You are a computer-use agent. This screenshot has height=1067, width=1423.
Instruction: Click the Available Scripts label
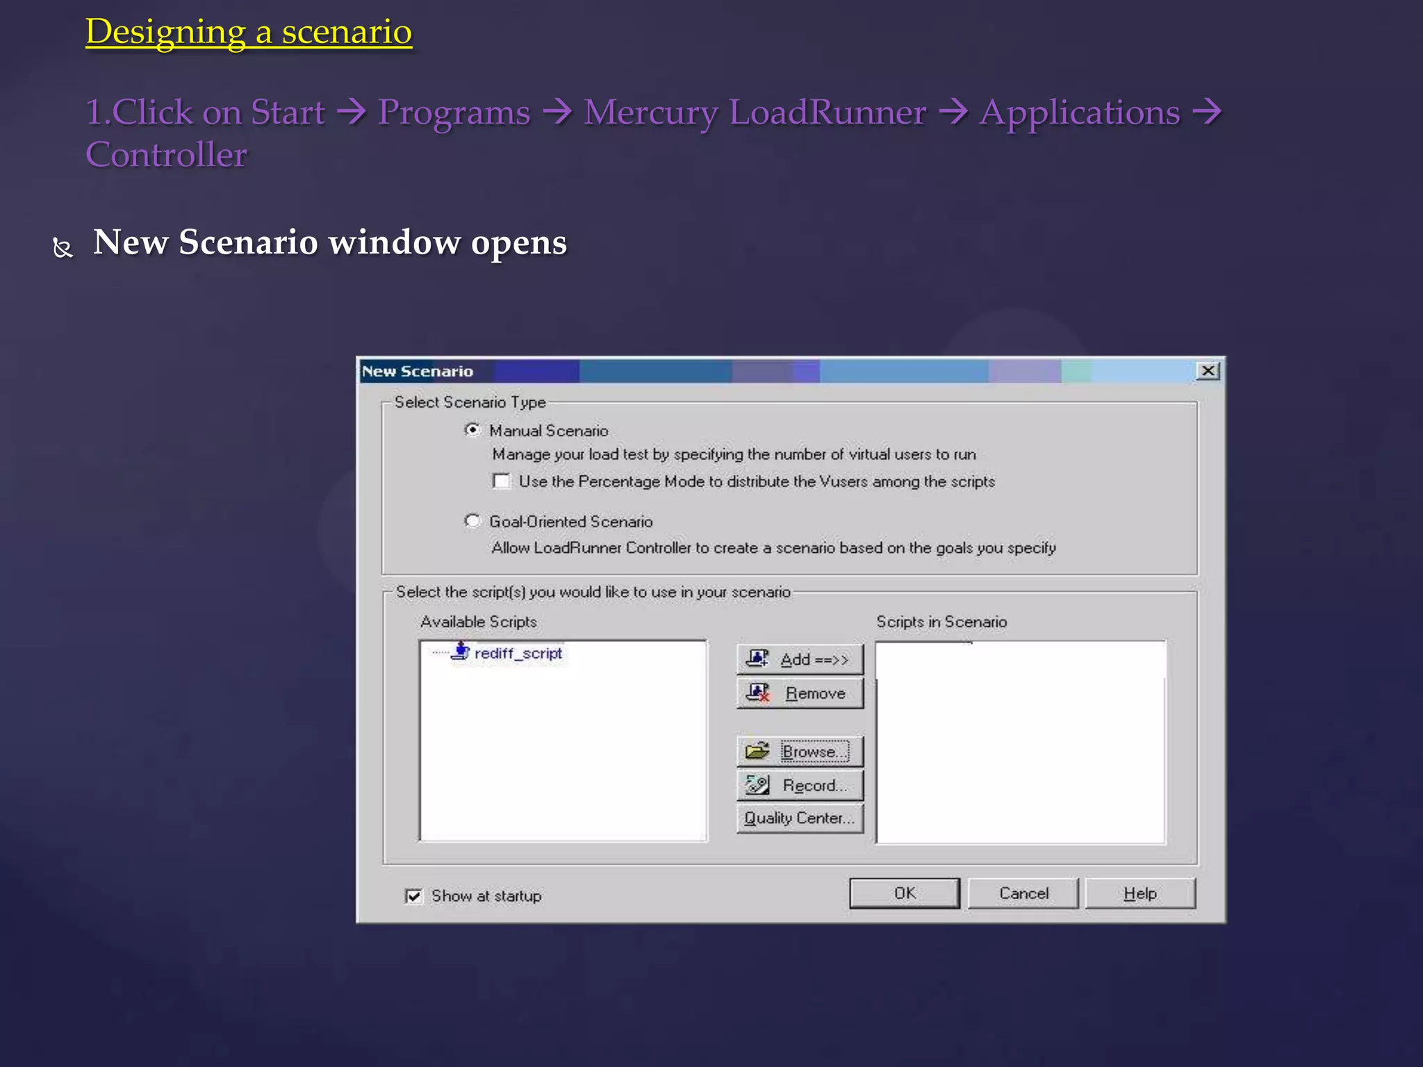[x=478, y=622]
